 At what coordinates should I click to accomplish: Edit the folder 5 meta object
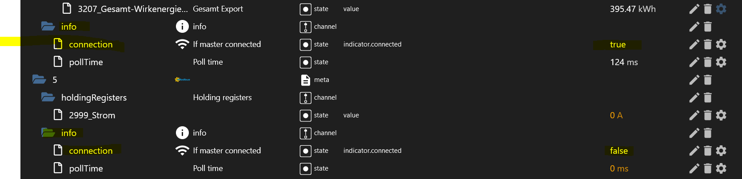tap(694, 80)
